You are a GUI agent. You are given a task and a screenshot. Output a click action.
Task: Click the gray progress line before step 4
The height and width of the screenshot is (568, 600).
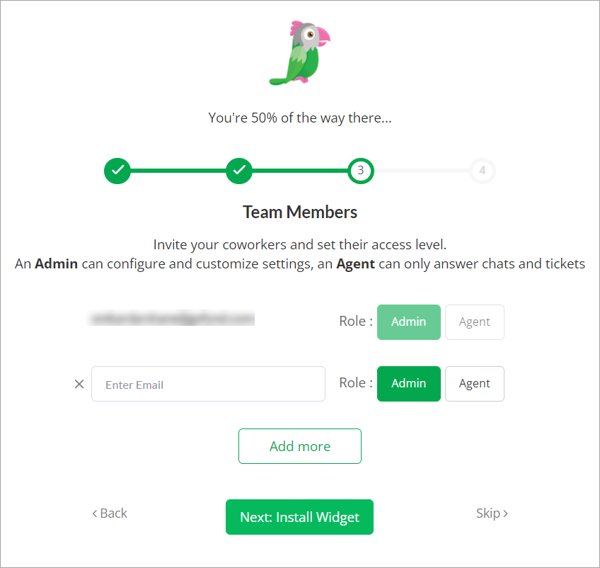click(422, 171)
